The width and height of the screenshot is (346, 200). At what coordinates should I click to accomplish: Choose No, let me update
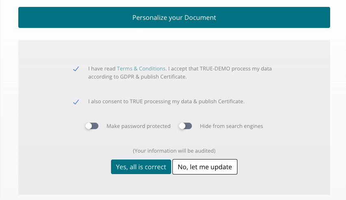pos(205,167)
